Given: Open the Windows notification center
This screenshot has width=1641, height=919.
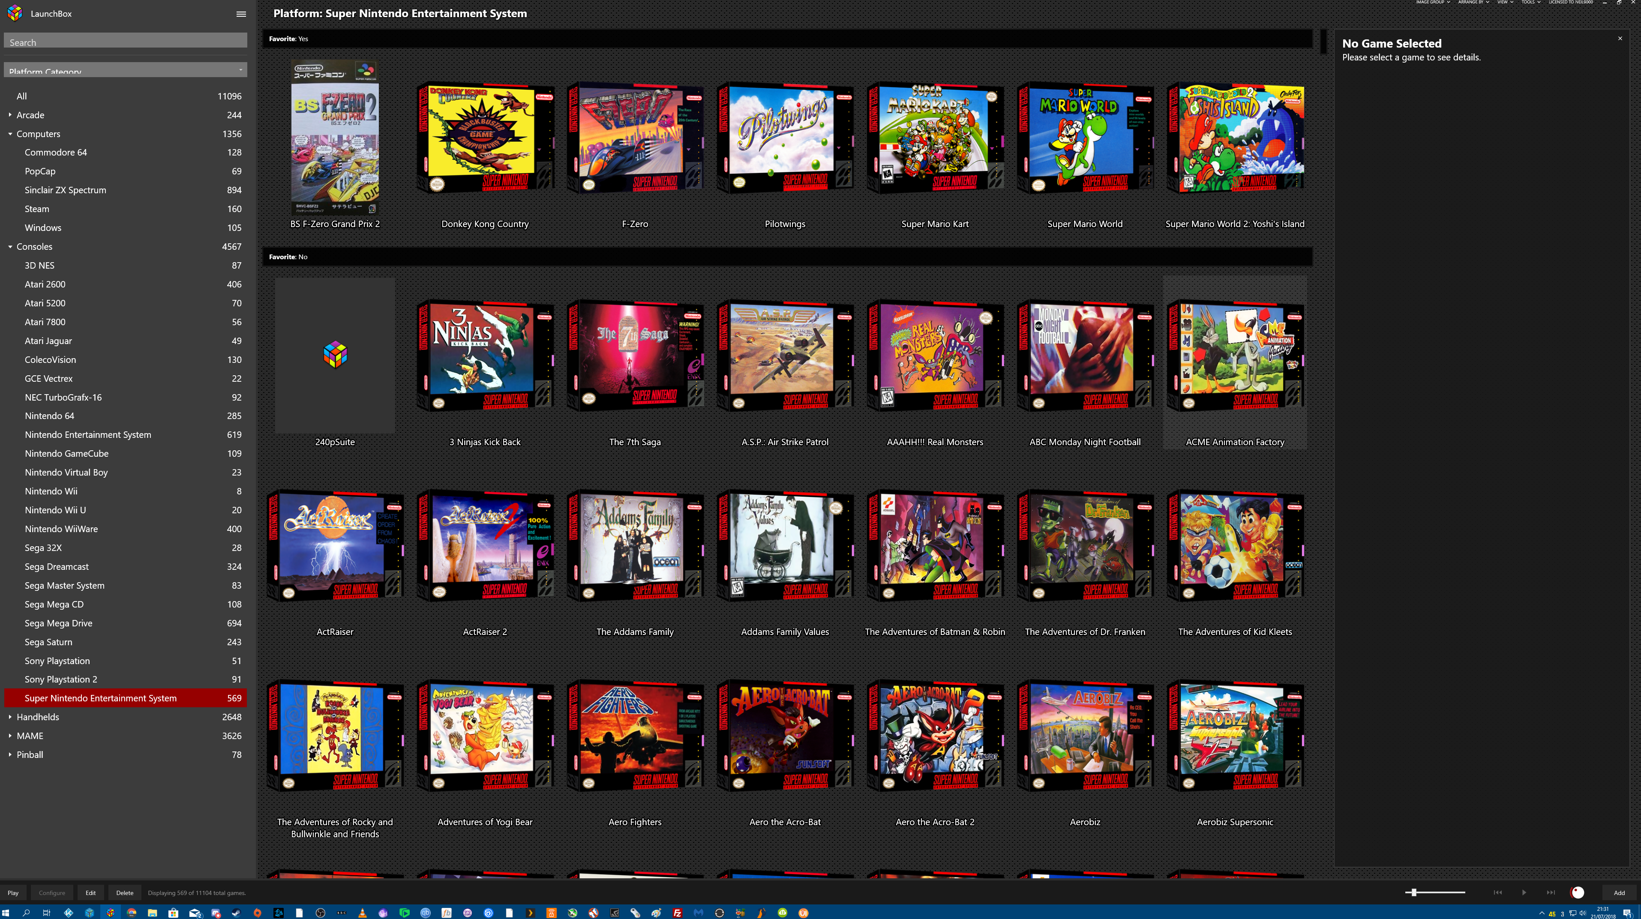Looking at the screenshot, I should point(1627,913).
